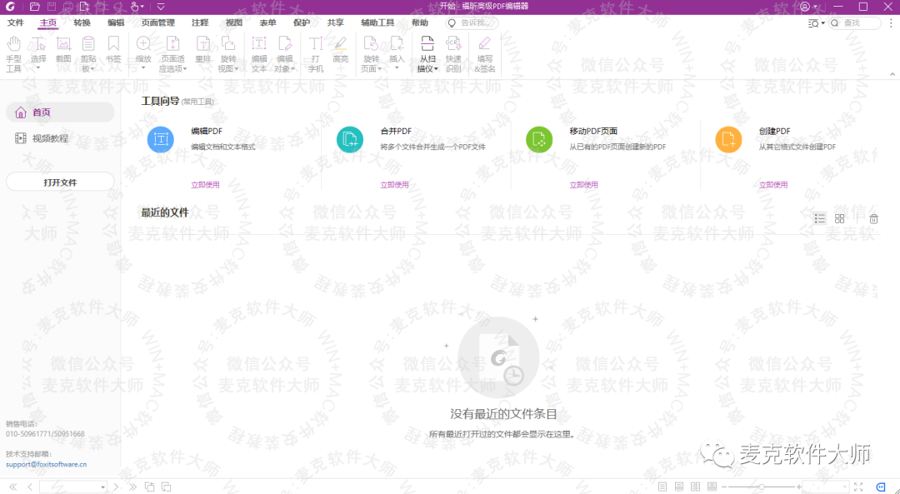The height and width of the screenshot is (494, 900).
Task: Switch recent files to list view
Action: [x=820, y=218]
